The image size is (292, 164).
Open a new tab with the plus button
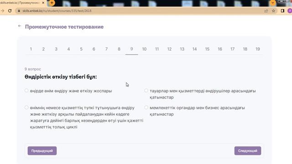(x=52, y=3)
